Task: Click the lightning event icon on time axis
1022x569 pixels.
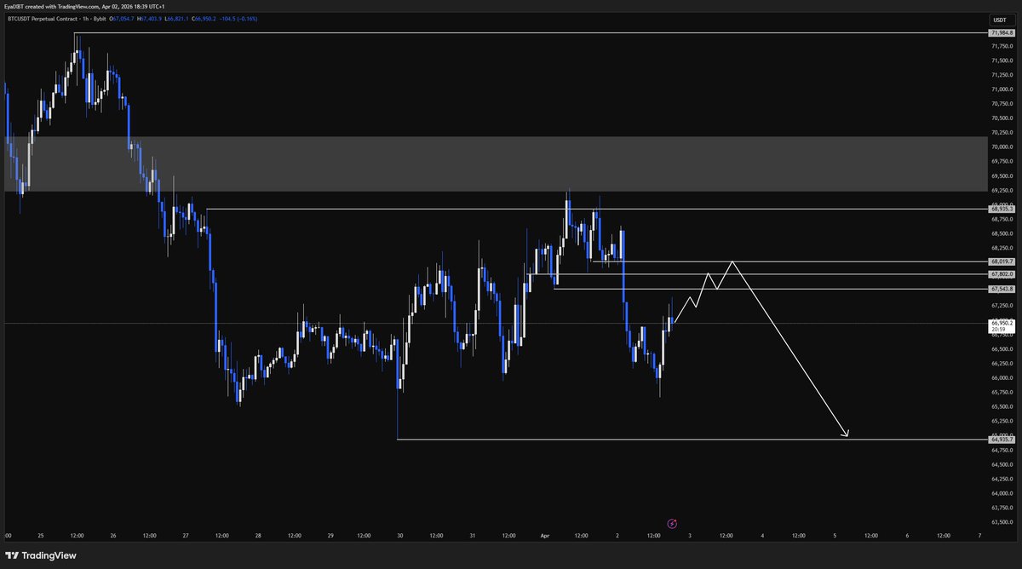Action: [671, 523]
